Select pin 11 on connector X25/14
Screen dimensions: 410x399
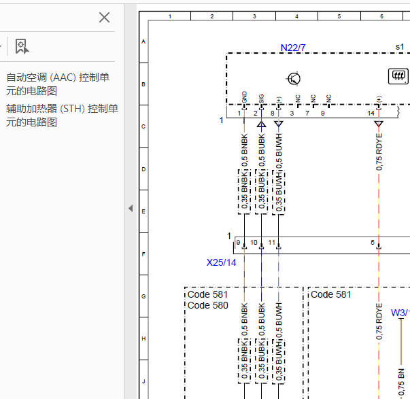click(272, 243)
